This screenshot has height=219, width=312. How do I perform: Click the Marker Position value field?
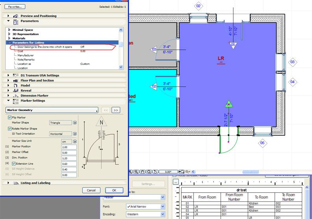coord(69,147)
